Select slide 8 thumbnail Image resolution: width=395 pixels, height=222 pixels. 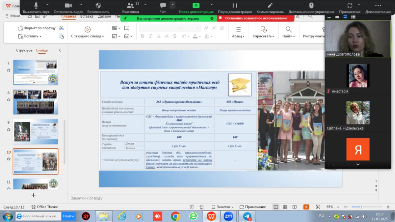click(x=36, y=102)
